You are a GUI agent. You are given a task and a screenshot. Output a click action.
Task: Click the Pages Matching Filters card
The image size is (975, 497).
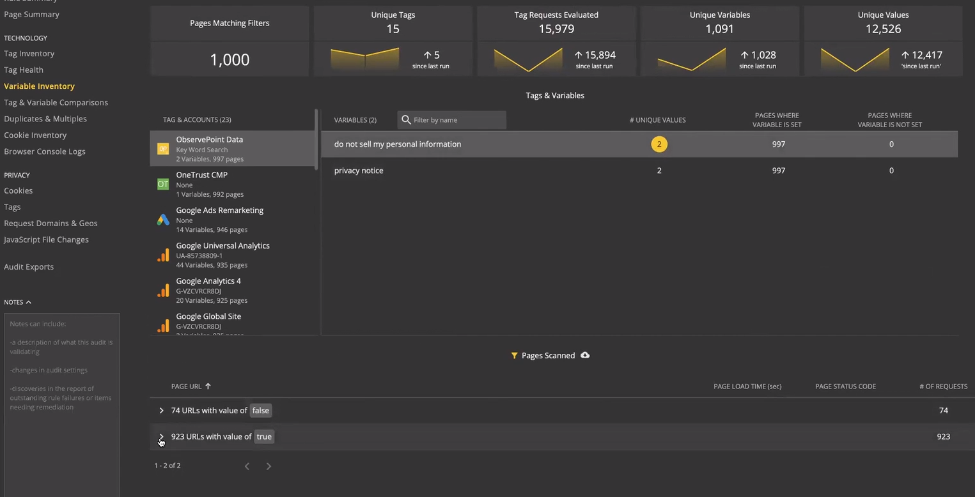click(x=230, y=42)
